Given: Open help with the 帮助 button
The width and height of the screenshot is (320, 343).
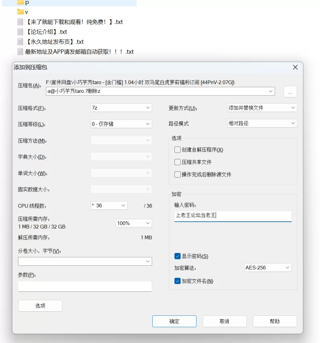Looking at the screenshot, I should [275, 321].
